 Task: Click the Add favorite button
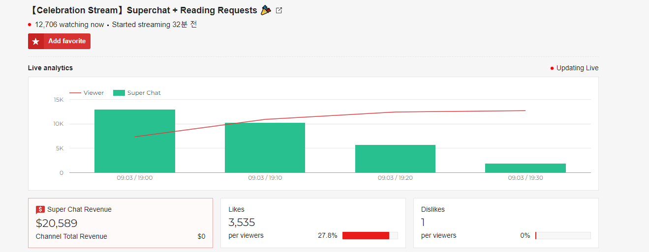point(59,41)
